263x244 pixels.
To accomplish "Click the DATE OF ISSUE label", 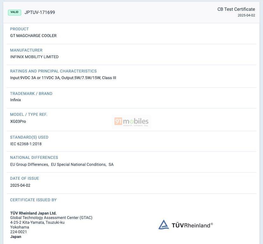I will (24, 178).
